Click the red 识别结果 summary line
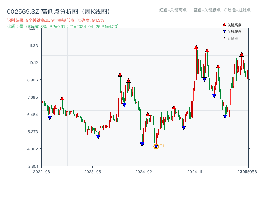 (56, 20)
